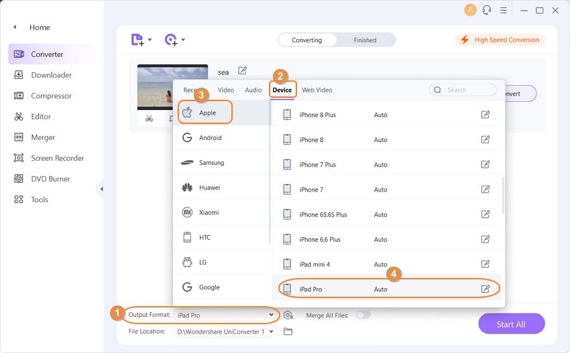Choose the iPhone 6,6 Plus preset

pos(387,239)
